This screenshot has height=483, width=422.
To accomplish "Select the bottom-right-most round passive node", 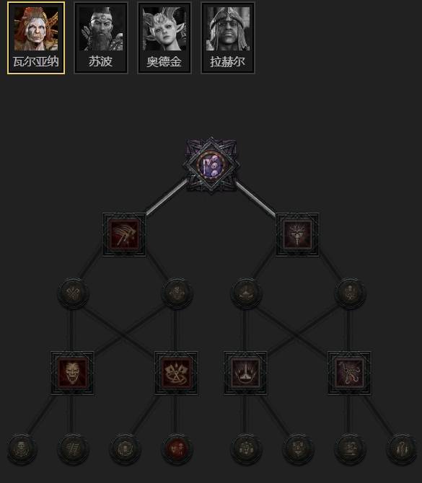I will pyautogui.click(x=402, y=448).
